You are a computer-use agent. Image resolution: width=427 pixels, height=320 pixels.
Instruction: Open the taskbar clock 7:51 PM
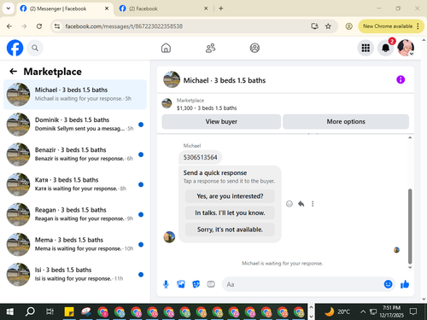coord(391,311)
